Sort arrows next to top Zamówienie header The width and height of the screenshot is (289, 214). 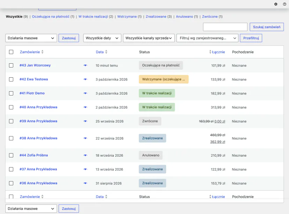(42, 52)
